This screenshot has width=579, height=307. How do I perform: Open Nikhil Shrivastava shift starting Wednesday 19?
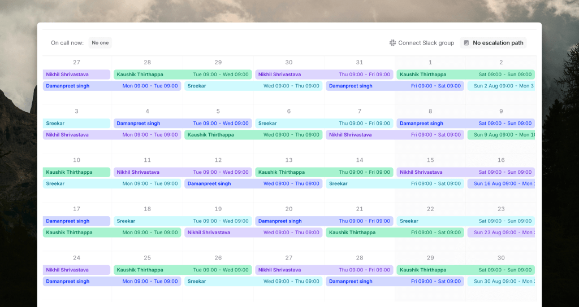point(253,233)
